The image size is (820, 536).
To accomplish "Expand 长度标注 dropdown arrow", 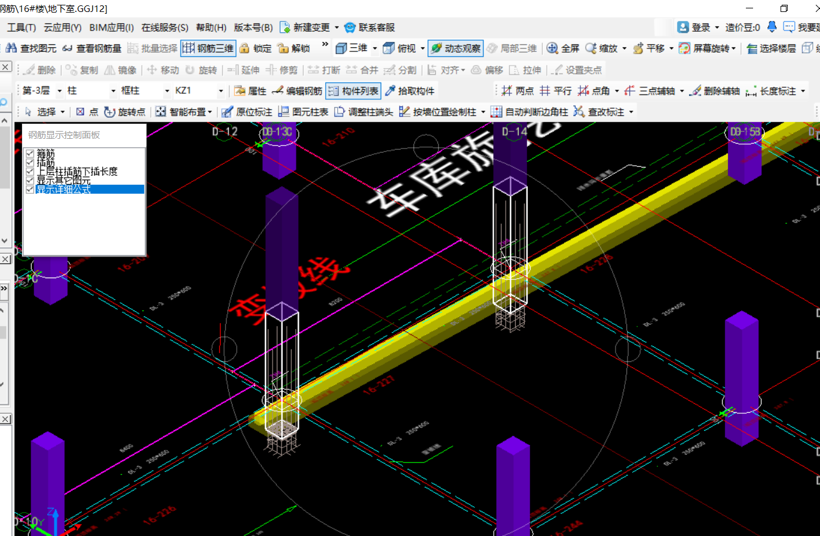I will (803, 91).
